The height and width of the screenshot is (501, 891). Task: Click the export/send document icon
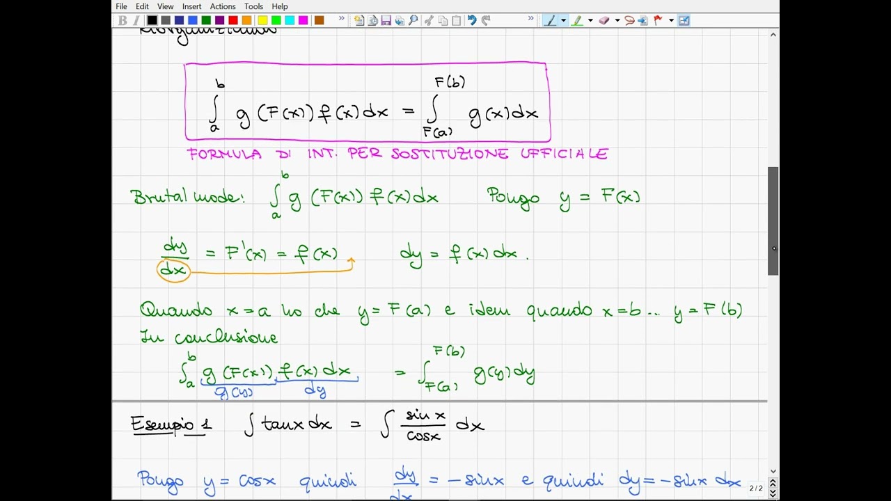[x=400, y=20]
